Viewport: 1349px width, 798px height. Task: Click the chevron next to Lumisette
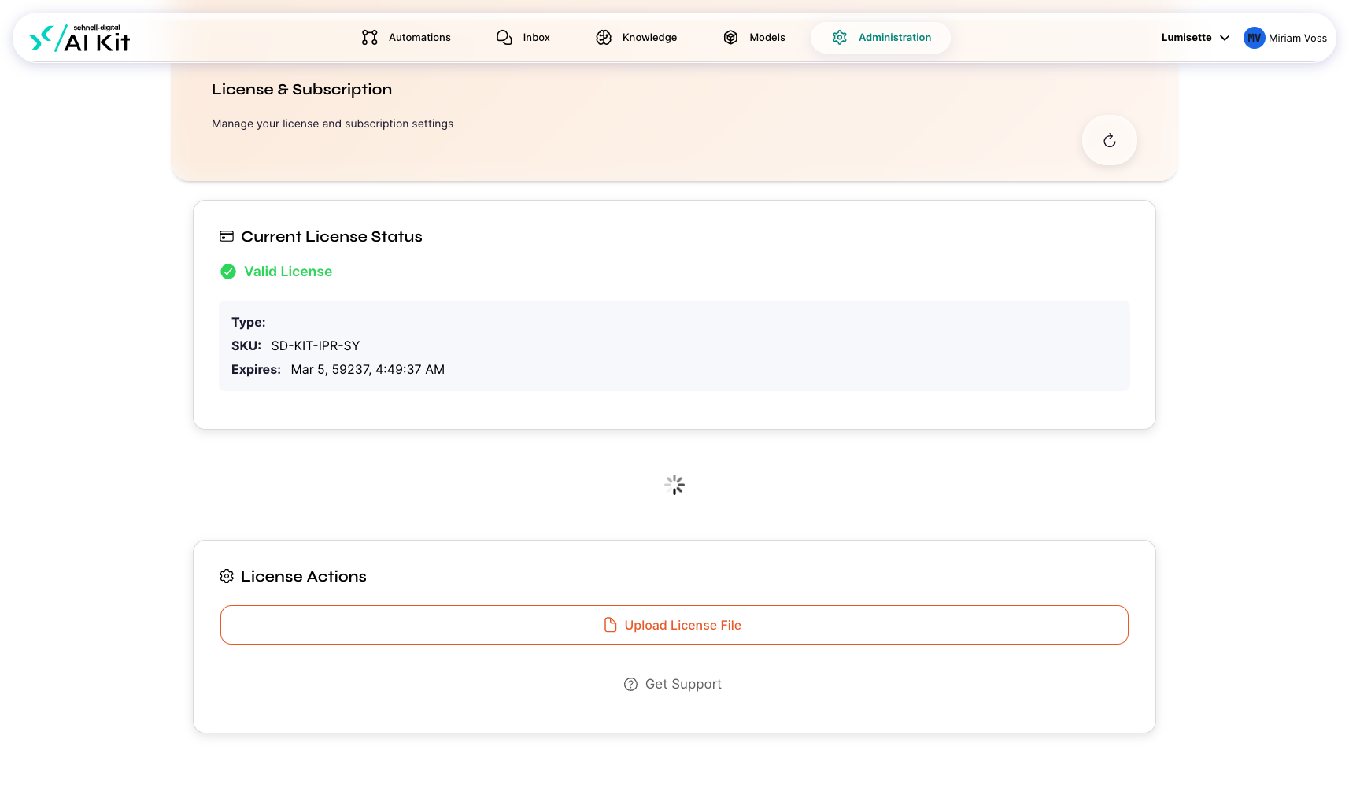click(1225, 38)
